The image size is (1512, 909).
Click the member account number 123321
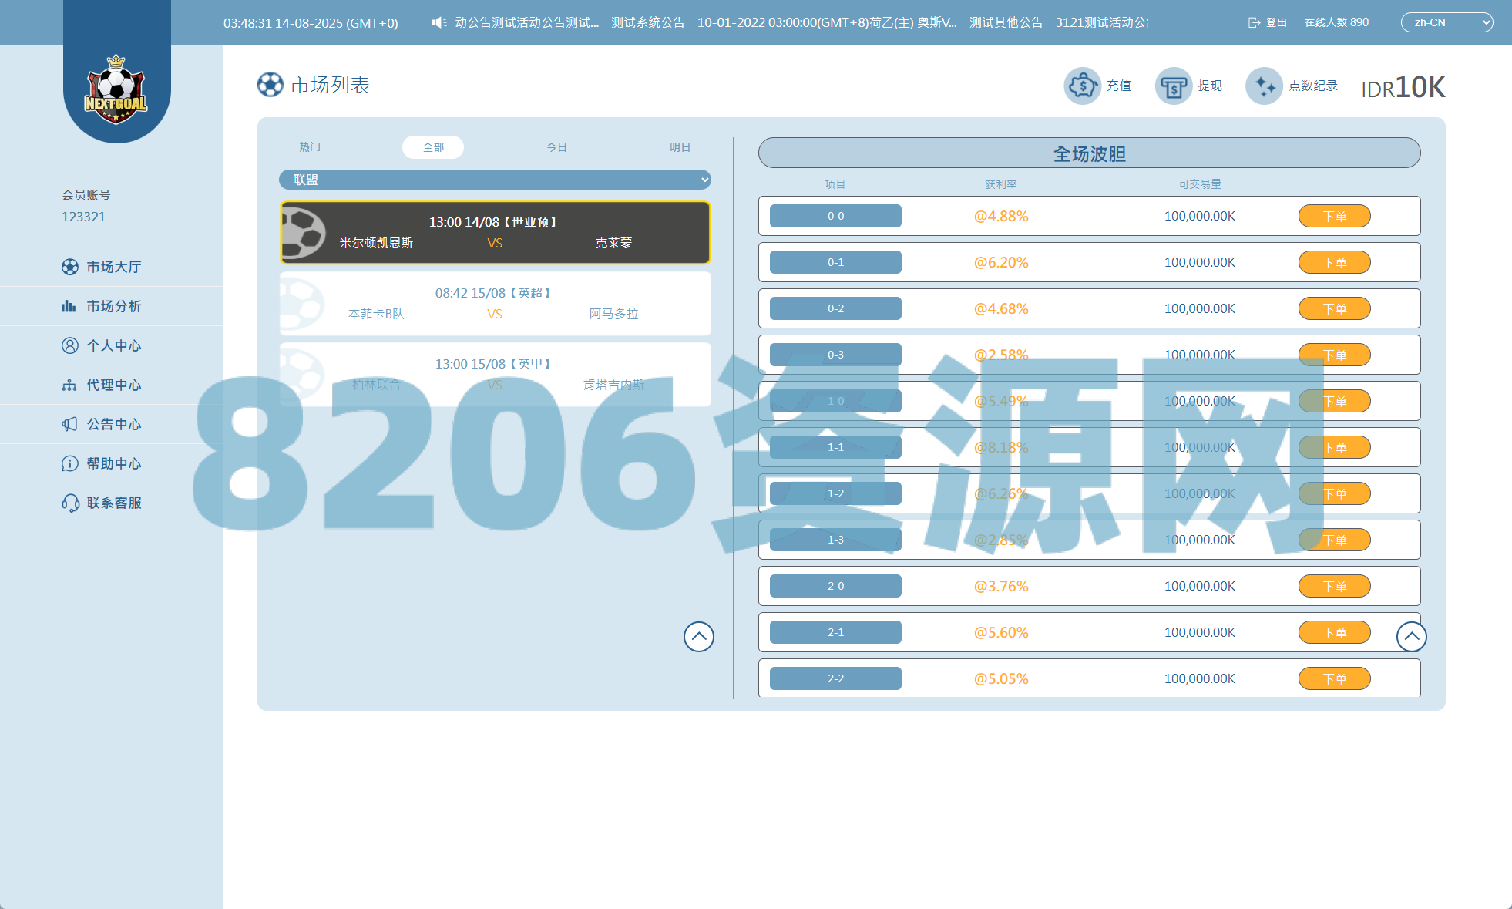point(83,217)
